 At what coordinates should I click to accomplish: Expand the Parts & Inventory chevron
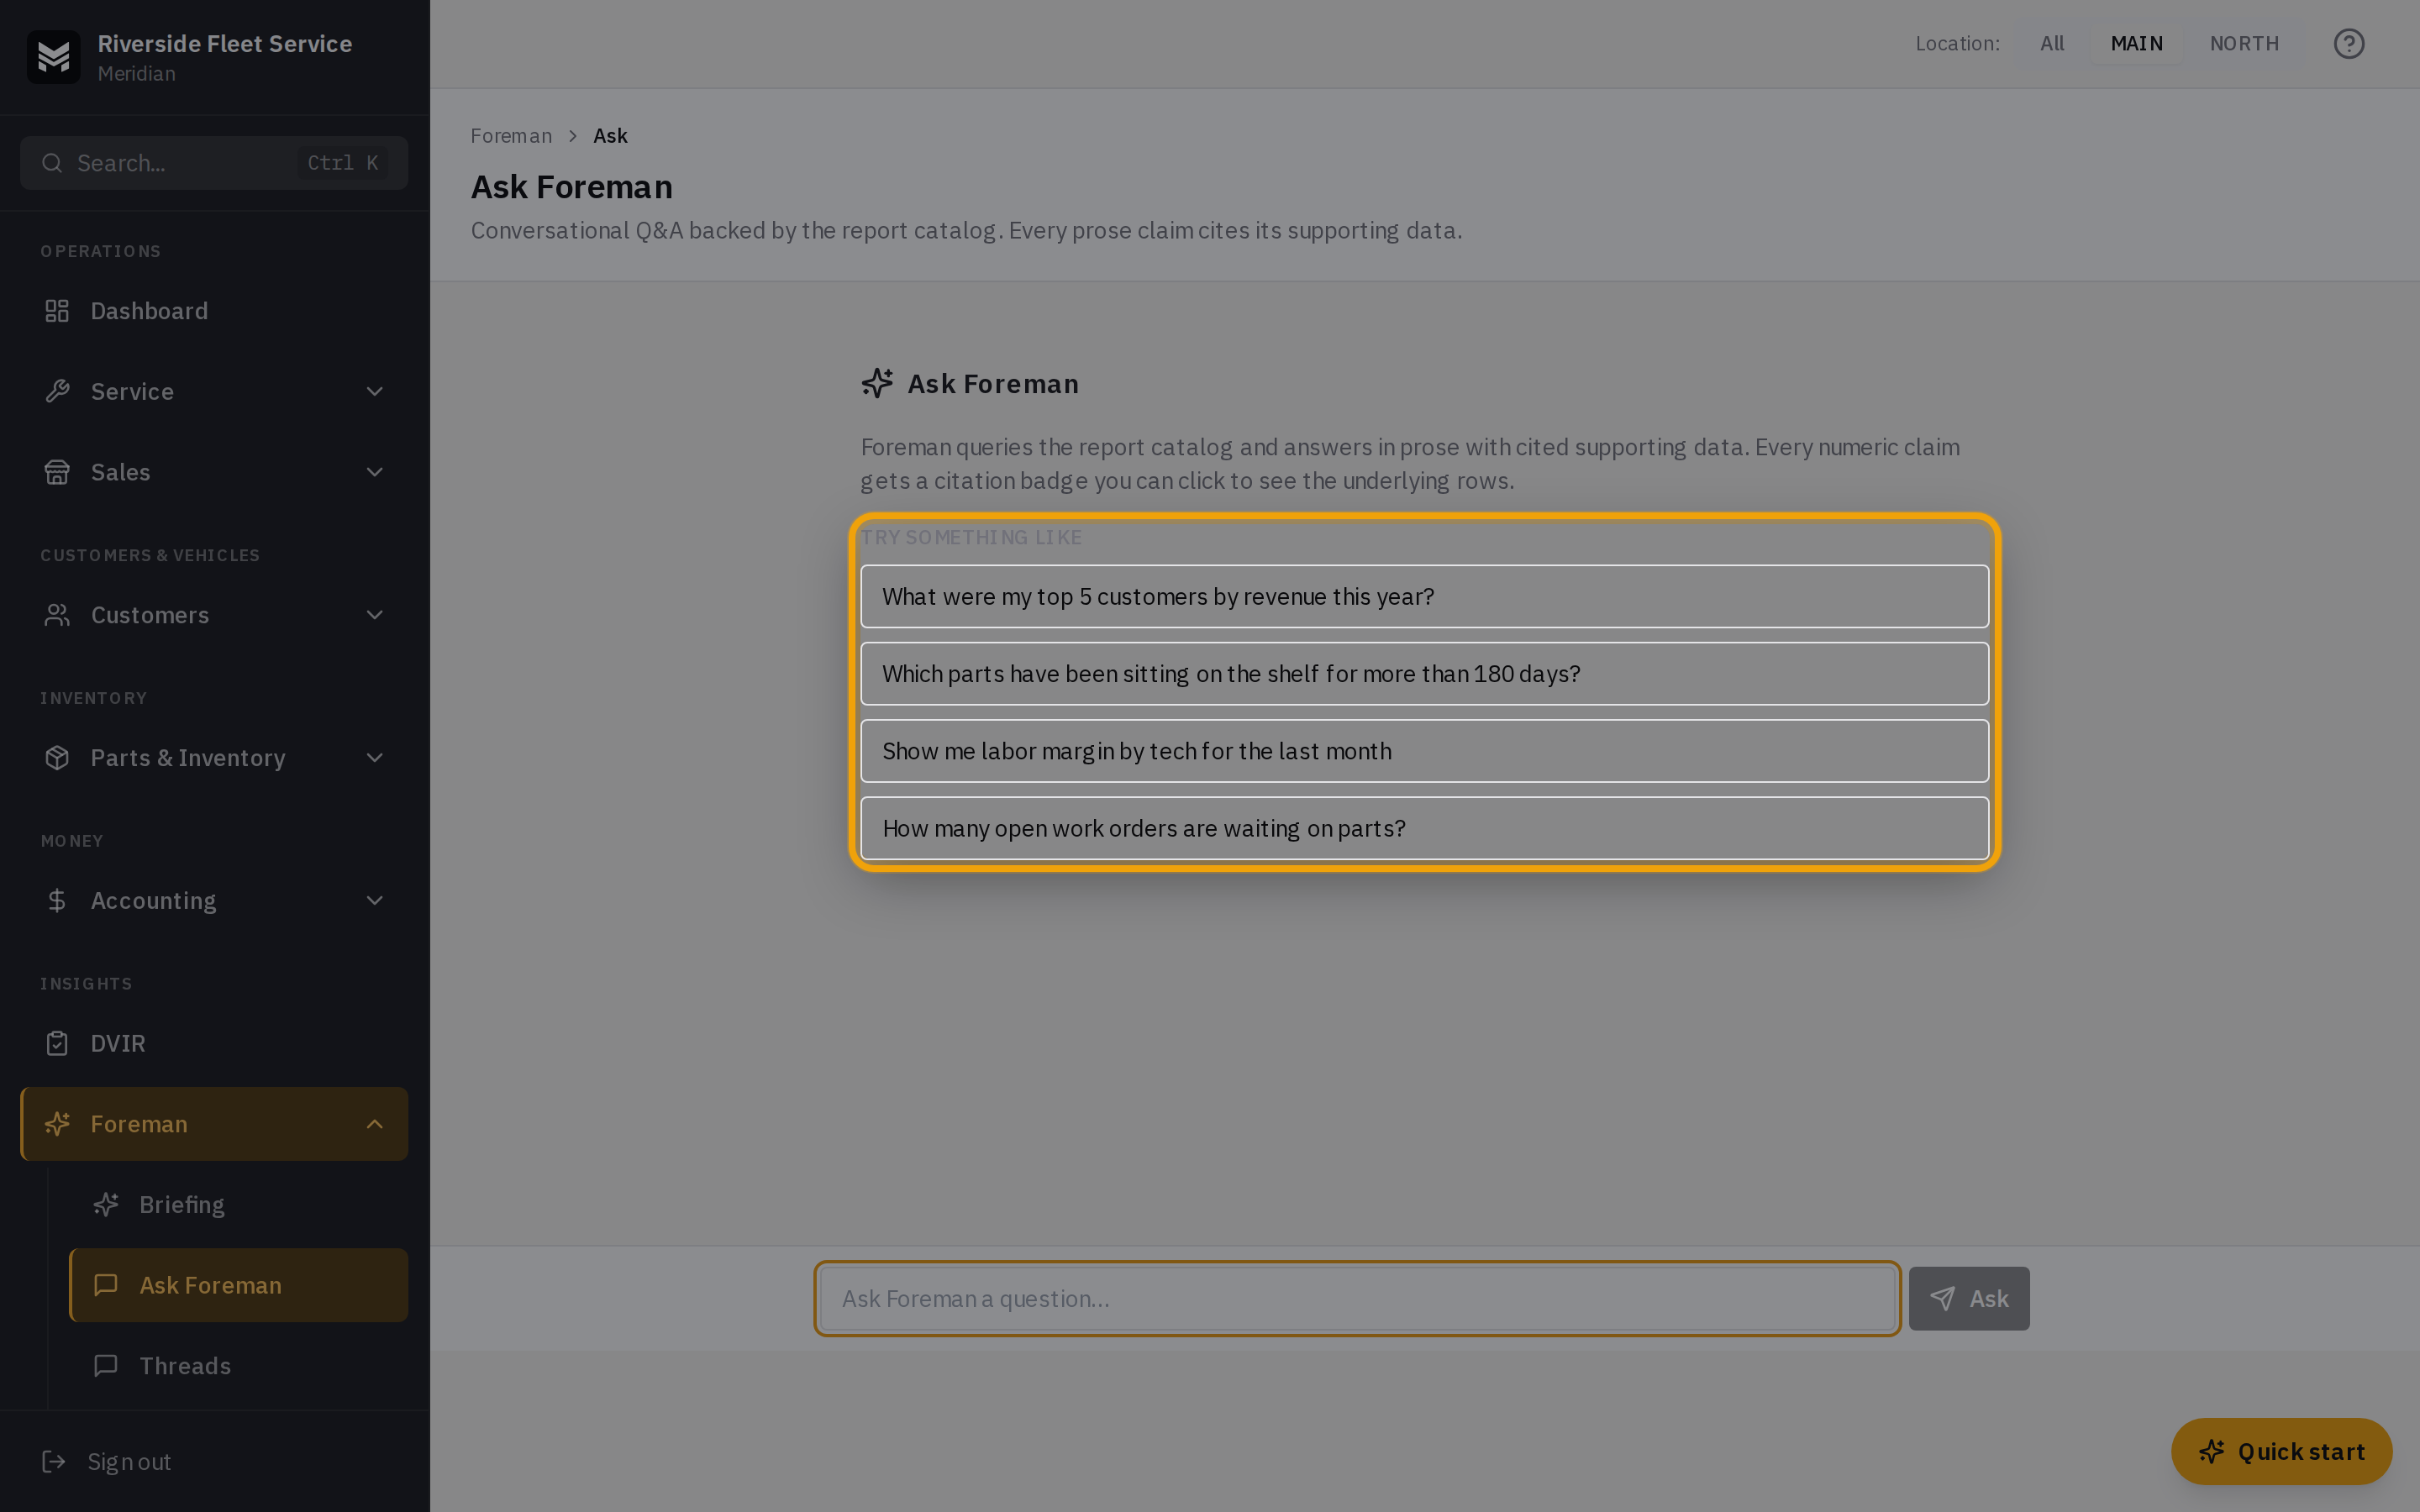point(375,758)
